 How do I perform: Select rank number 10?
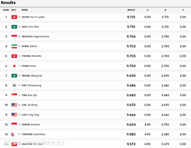click(6, 105)
